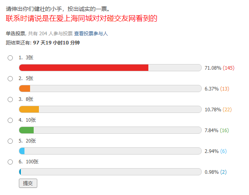Image resolution: width=249 pixels, height=195 pixels.
Task: Select the 5张 radio option
Action: (x=10, y=78)
